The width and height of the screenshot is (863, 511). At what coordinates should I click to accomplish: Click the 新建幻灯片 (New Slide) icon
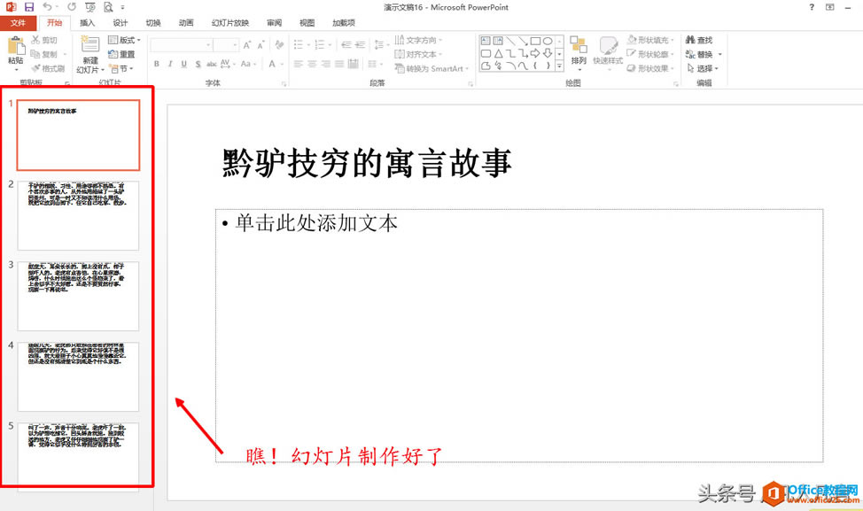pyautogui.click(x=90, y=44)
